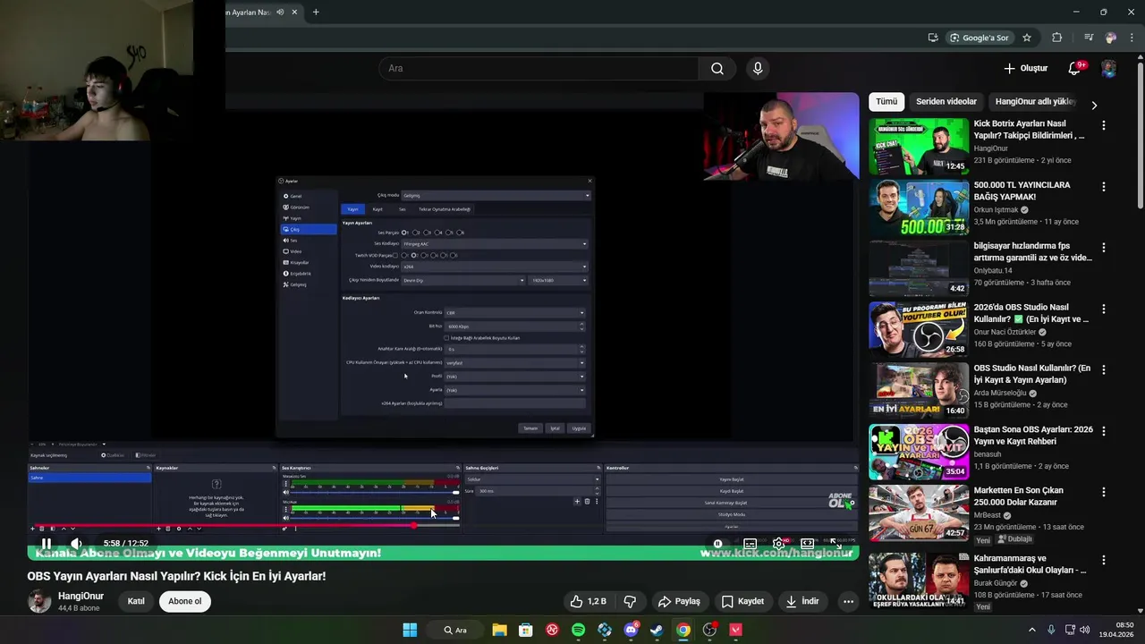Open options for 2026'da OBS Studio video

(1103, 309)
